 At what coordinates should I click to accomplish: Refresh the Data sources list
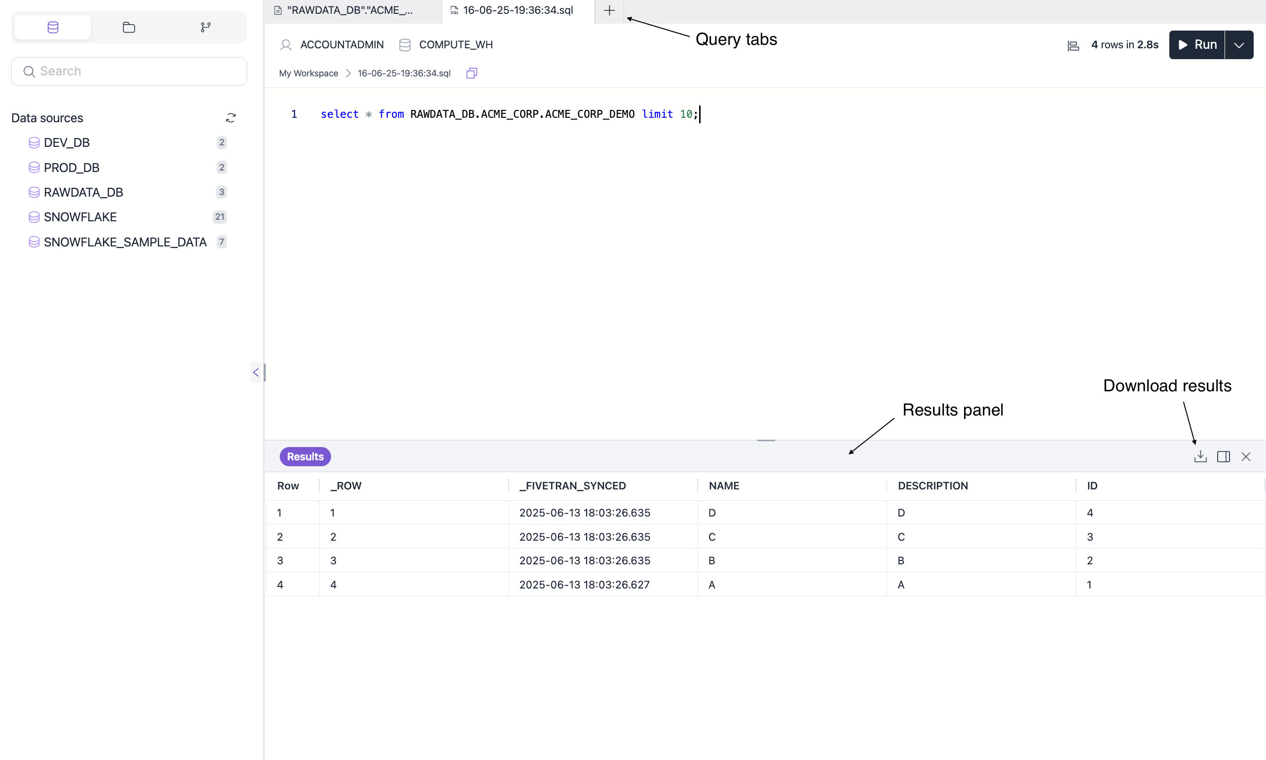[x=230, y=118]
